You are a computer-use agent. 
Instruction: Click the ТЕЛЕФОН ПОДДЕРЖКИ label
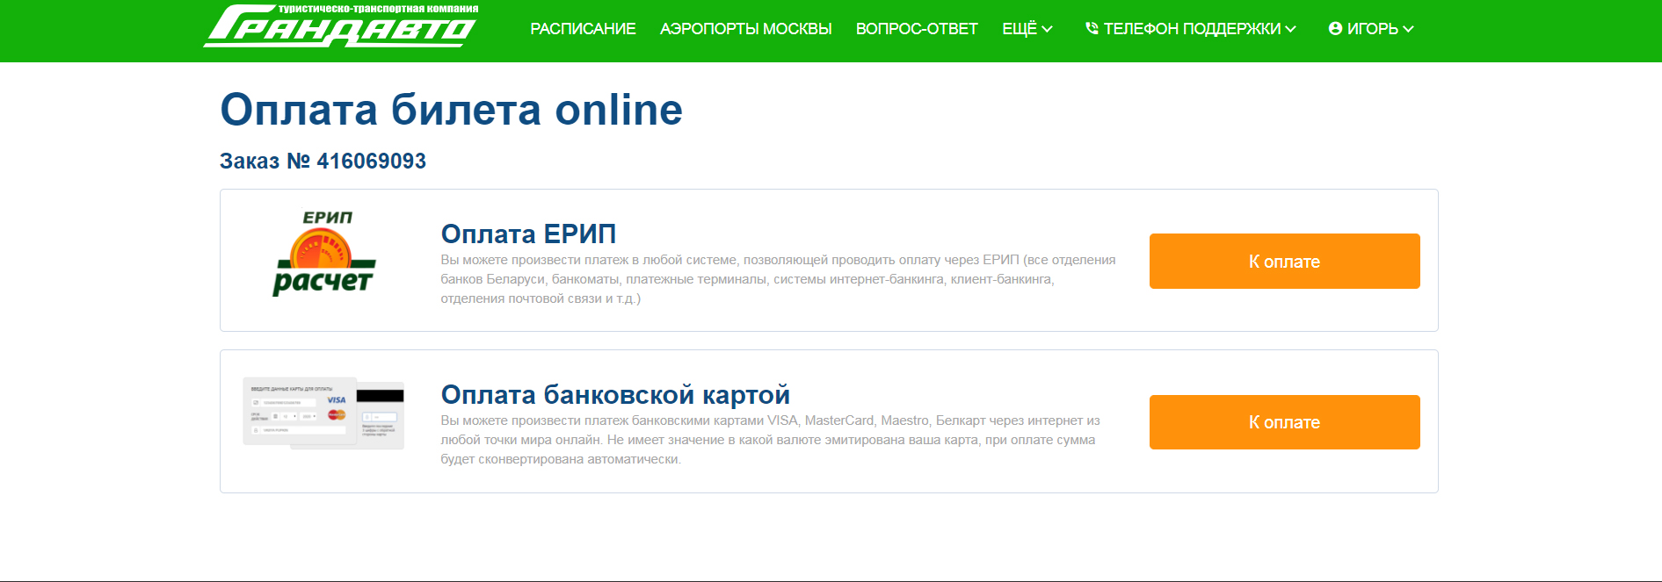coord(1192,29)
